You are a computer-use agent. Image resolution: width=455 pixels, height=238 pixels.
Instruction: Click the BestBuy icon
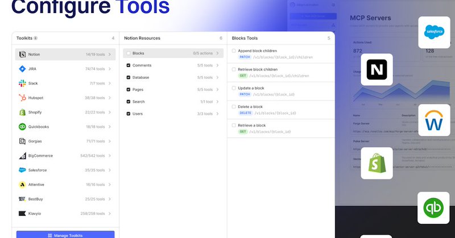[x=22, y=199]
